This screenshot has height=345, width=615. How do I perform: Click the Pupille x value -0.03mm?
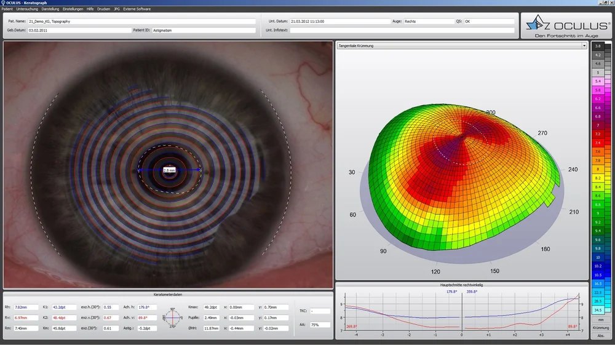pos(242,318)
